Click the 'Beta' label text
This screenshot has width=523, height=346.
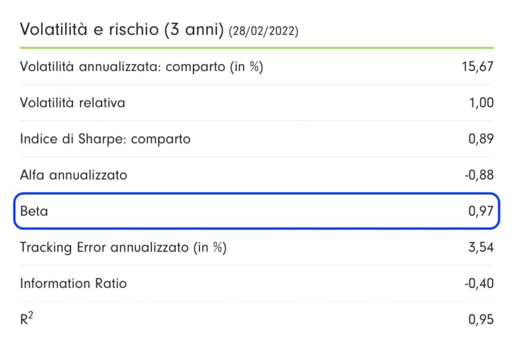(34, 211)
